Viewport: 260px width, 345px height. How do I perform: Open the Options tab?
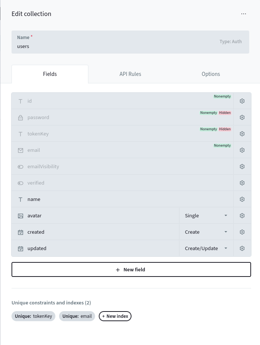point(211,74)
